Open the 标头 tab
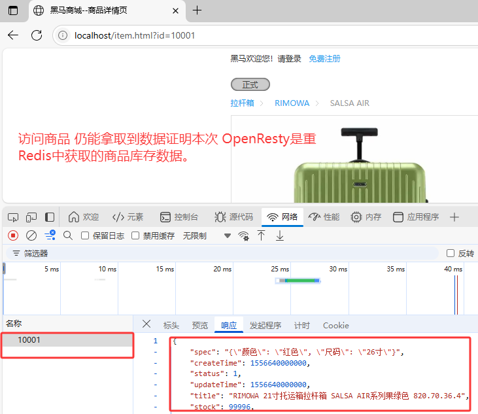The image size is (478, 414). point(171,325)
